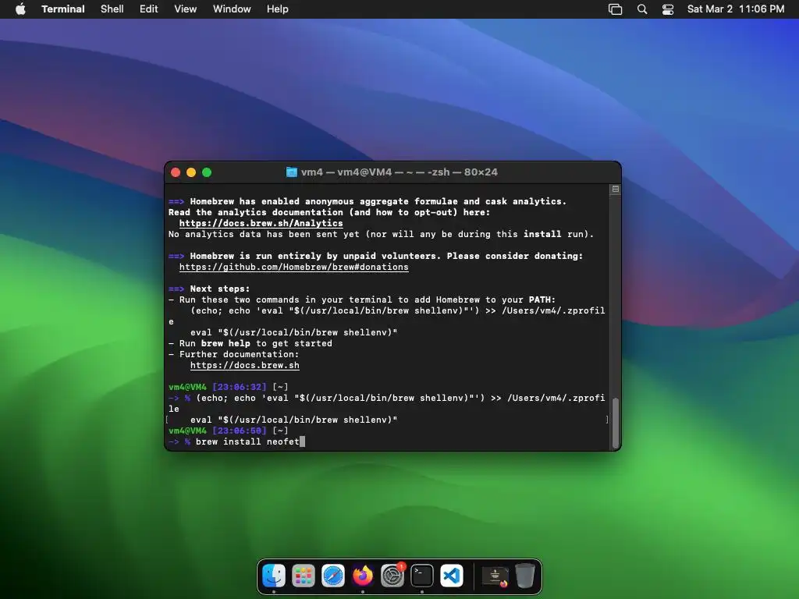This screenshot has height=599, width=799.
Task: Open Launchpad from the Dock
Action: pos(304,576)
